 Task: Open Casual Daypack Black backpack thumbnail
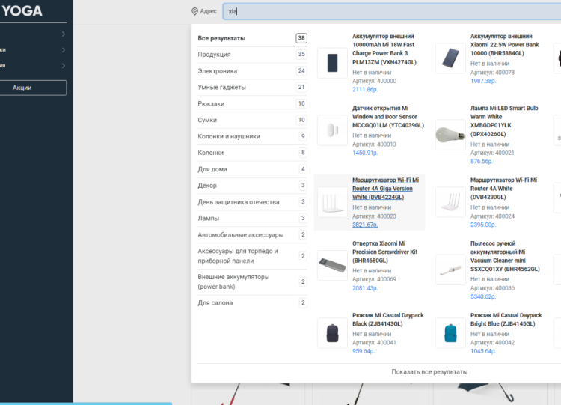(332, 333)
